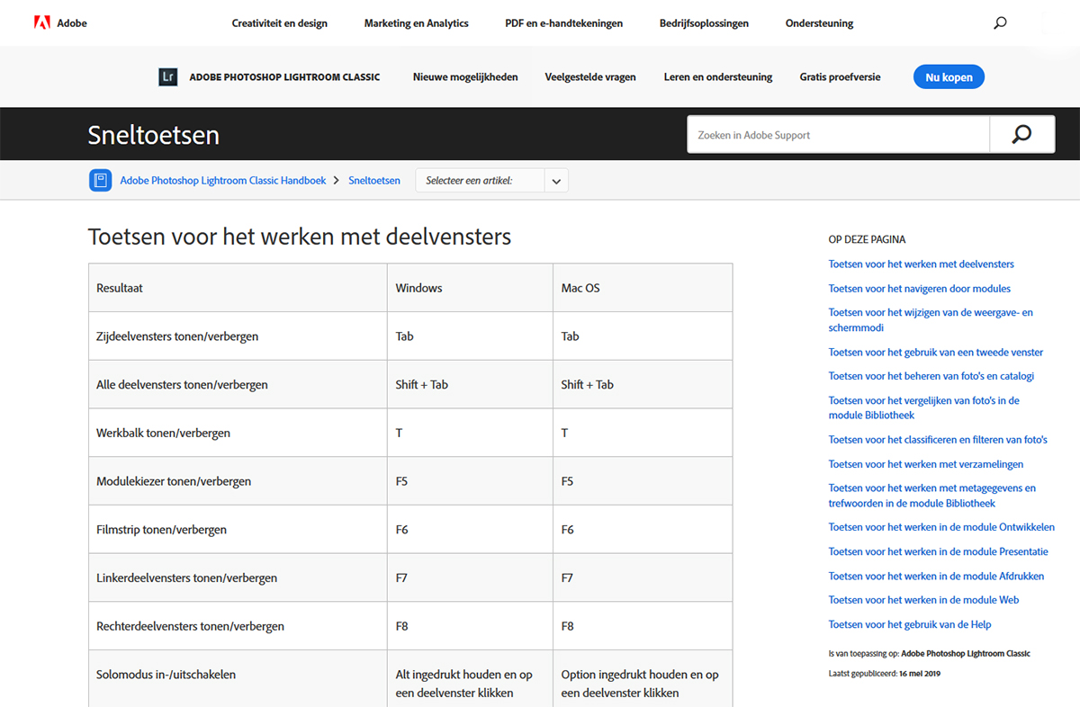Click 'Zijdeelvensters tonen/verbergen' row text
This screenshot has height=707, width=1080.
(177, 336)
